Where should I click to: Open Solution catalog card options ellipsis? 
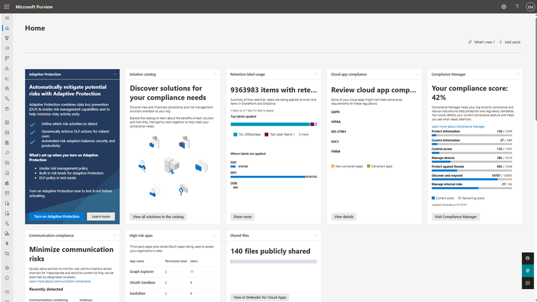click(216, 74)
